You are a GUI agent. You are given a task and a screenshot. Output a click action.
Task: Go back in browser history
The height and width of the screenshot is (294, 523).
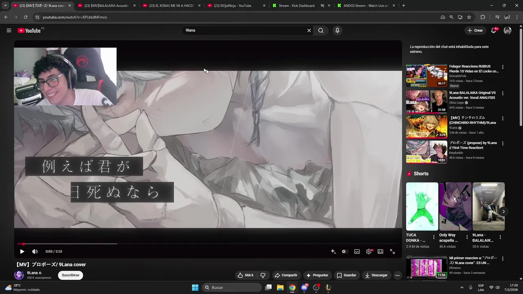pos(6,17)
